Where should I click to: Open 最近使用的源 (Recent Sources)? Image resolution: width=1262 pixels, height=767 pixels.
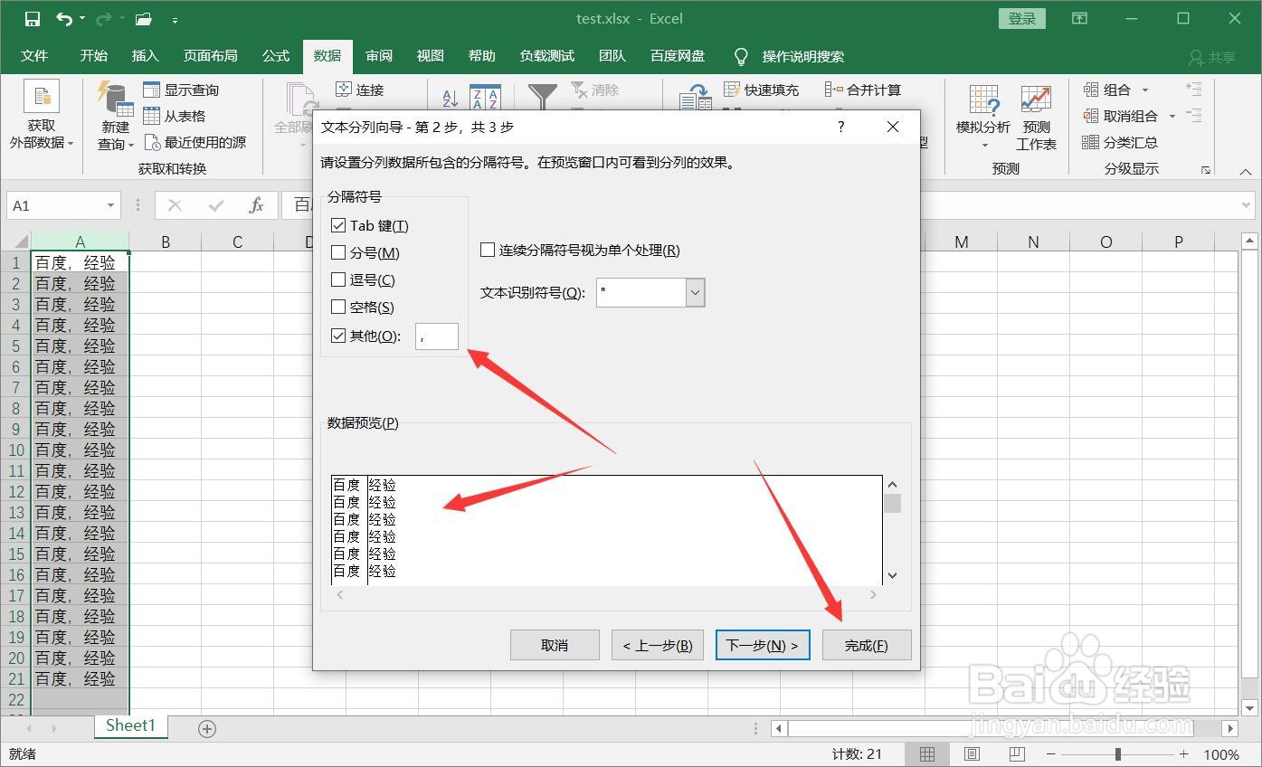196,142
